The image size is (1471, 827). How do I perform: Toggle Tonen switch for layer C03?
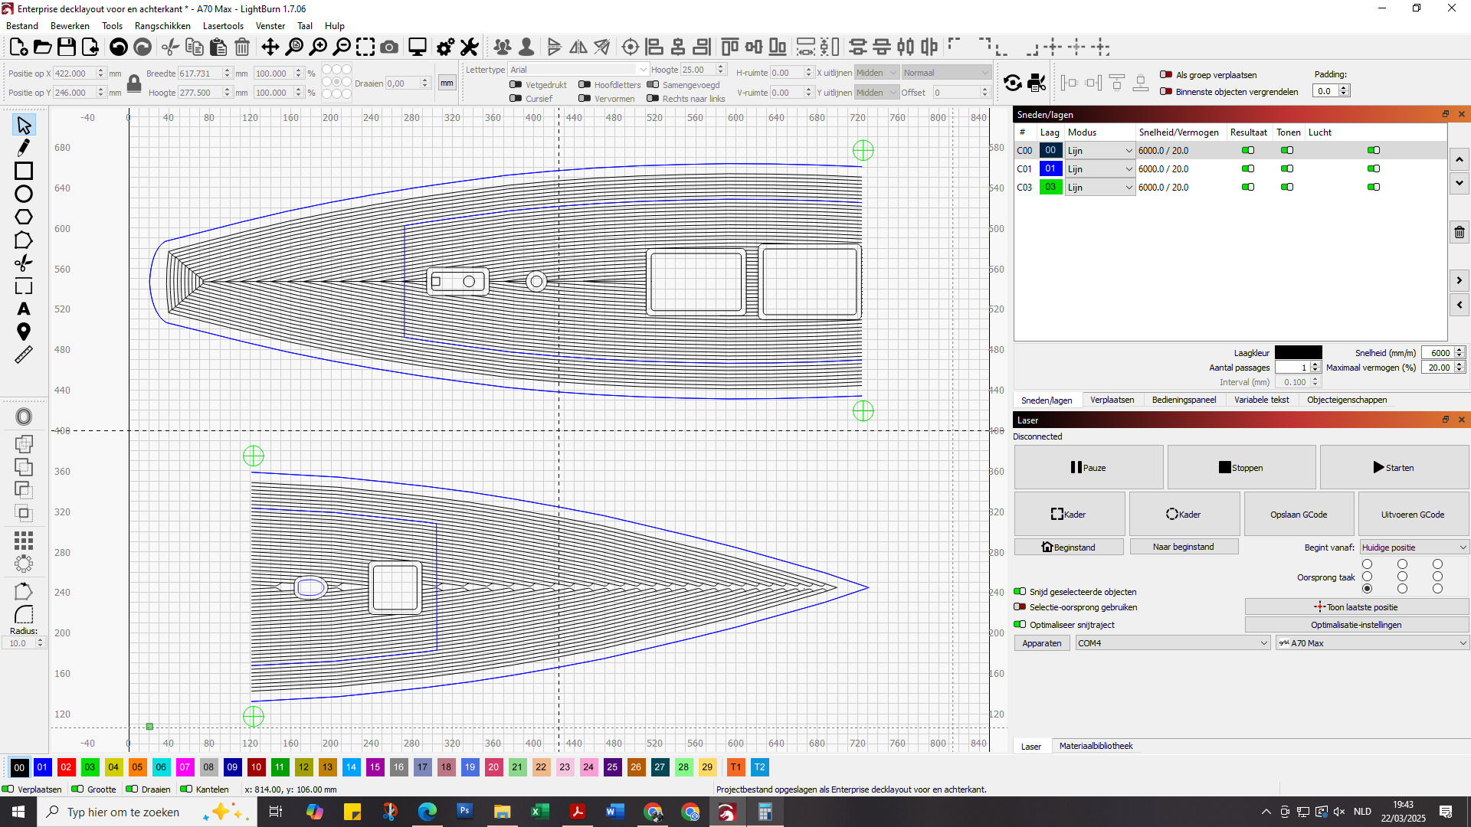[x=1287, y=188]
